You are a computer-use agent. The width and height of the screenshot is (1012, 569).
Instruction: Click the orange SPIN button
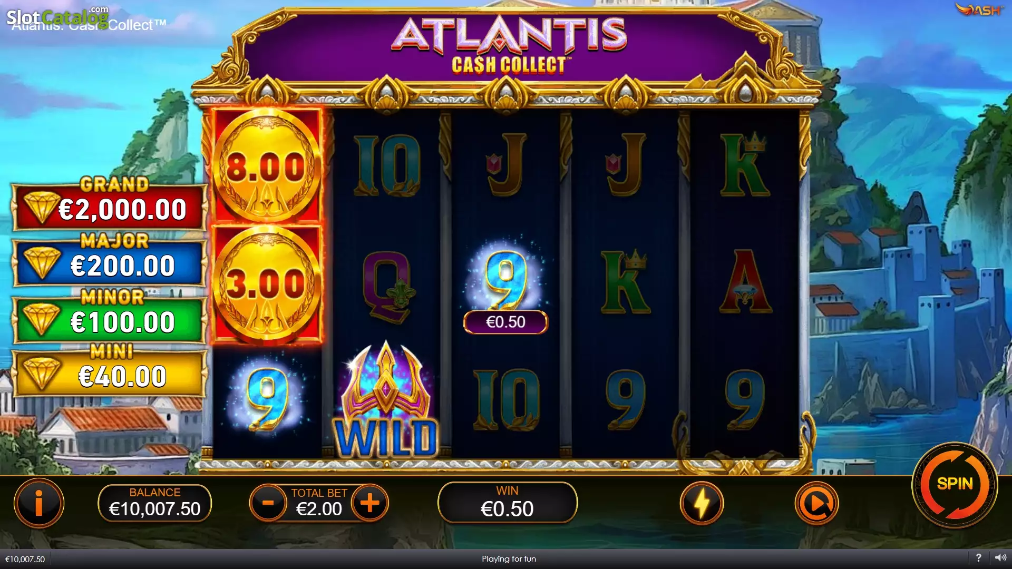(955, 484)
